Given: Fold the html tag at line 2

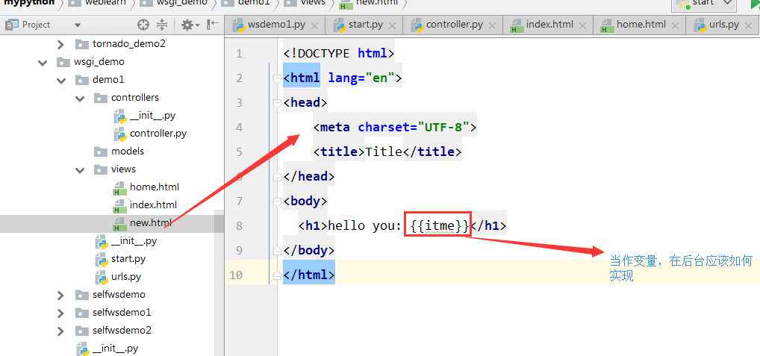Looking at the screenshot, I should coord(278,78).
